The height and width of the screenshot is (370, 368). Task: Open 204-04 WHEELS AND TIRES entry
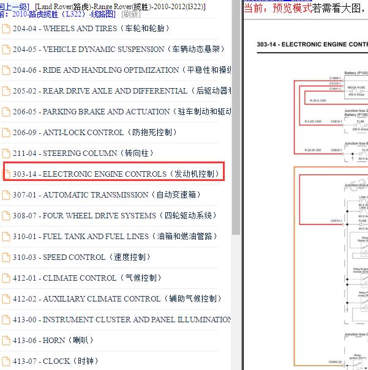pyautogui.click(x=91, y=29)
